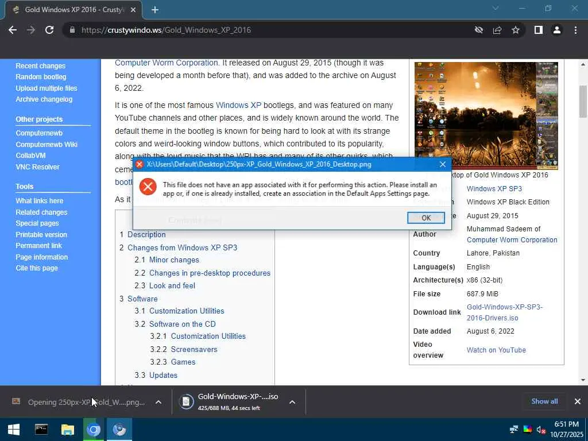Open Printable version link

tap(41, 235)
